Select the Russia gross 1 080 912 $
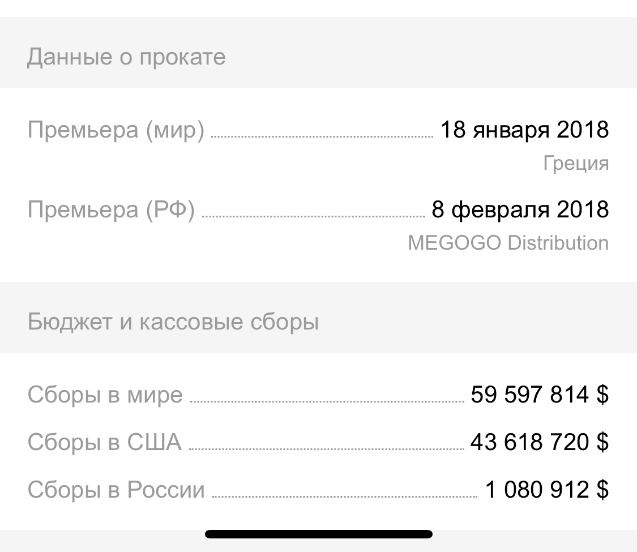 [546, 490]
